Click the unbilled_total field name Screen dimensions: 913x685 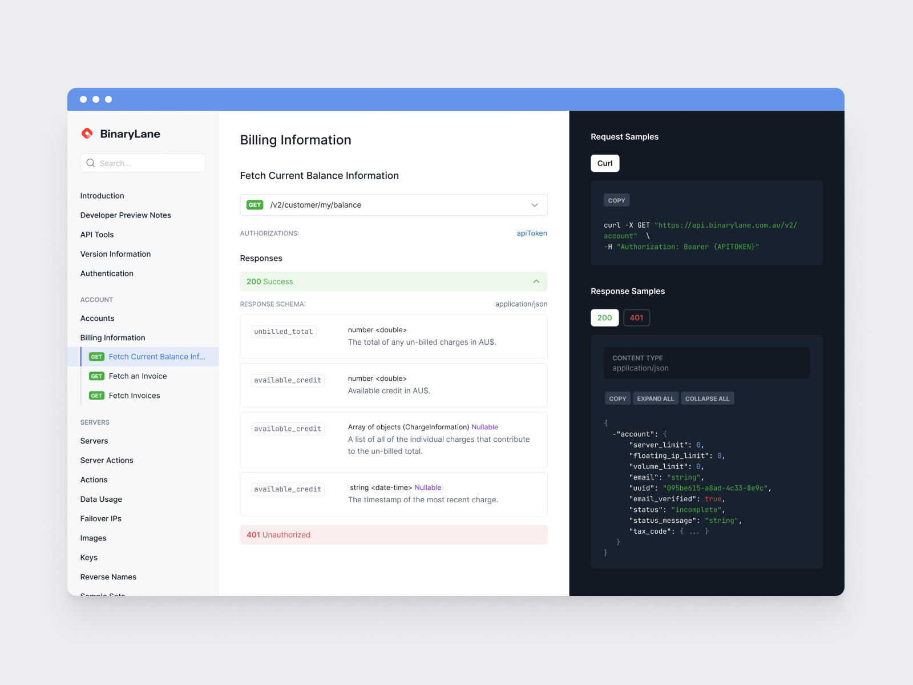[x=284, y=332]
